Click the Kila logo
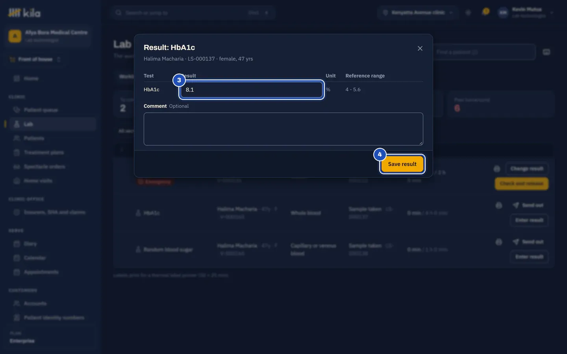 (x=24, y=13)
